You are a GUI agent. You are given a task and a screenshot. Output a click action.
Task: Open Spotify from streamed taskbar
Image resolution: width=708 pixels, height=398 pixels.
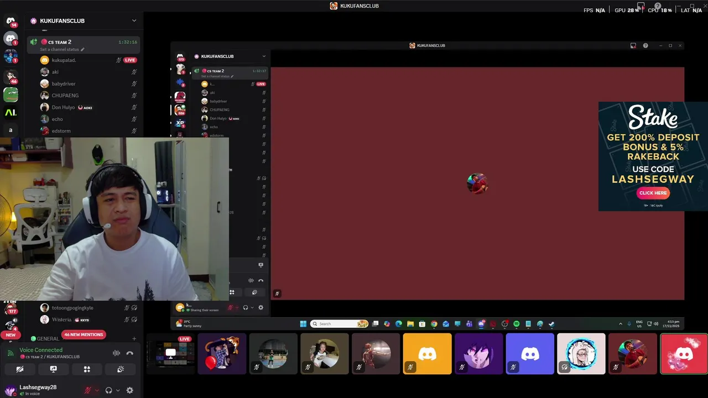(517, 324)
